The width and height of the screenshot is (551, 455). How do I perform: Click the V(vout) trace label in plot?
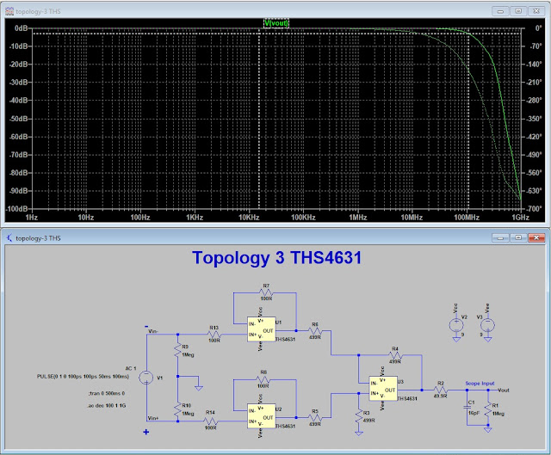click(x=276, y=23)
